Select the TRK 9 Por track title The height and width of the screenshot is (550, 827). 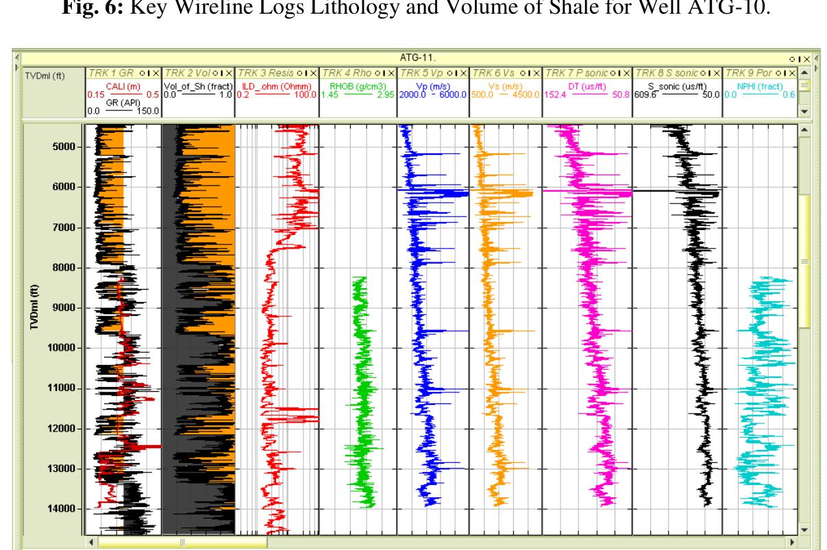click(749, 73)
